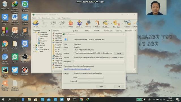
Task: Select the Microsoft PowerPoint desktop icon
Action: click(x=15, y=33)
